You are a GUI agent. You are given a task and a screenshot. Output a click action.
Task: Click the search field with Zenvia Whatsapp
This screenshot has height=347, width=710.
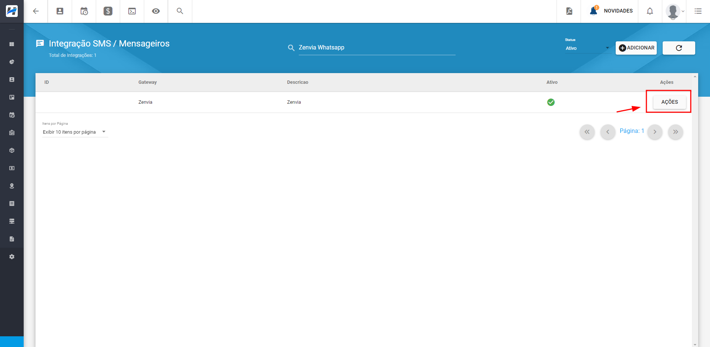[377, 48]
